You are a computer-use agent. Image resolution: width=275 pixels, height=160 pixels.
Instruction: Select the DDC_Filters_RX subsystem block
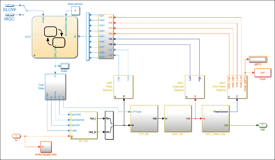(x=216, y=118)
